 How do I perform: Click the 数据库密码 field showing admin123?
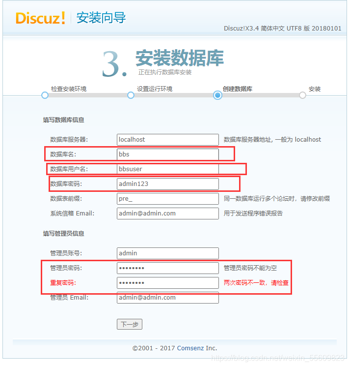(x=168, y=183)
